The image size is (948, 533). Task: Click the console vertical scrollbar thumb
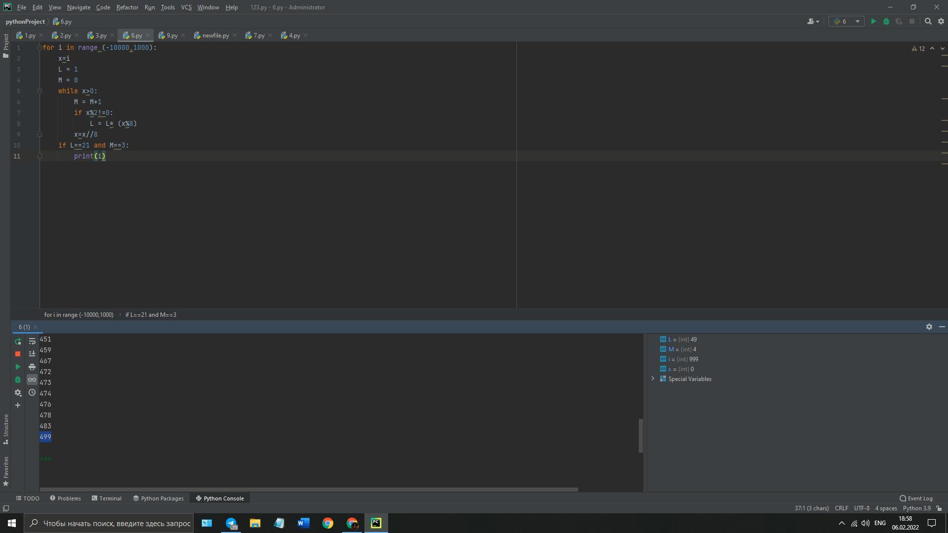tap(640, 435)
